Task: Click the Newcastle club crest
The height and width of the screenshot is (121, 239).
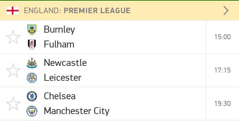Action: 32,63
